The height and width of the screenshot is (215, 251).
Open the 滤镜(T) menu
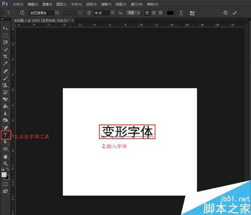pyautogui.click(x=106, y=4)
